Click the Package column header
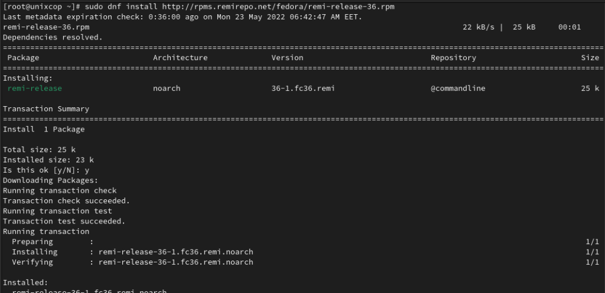Image resolution: width=605 pixels, height=293 pixels. click(23, 58)
